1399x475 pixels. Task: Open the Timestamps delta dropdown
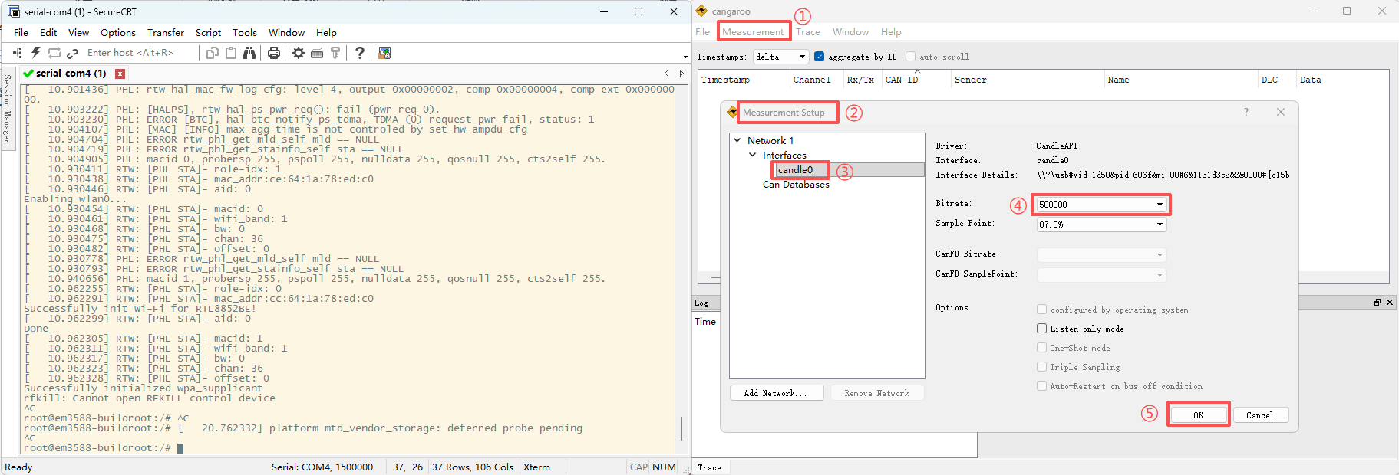pos(780,57)
